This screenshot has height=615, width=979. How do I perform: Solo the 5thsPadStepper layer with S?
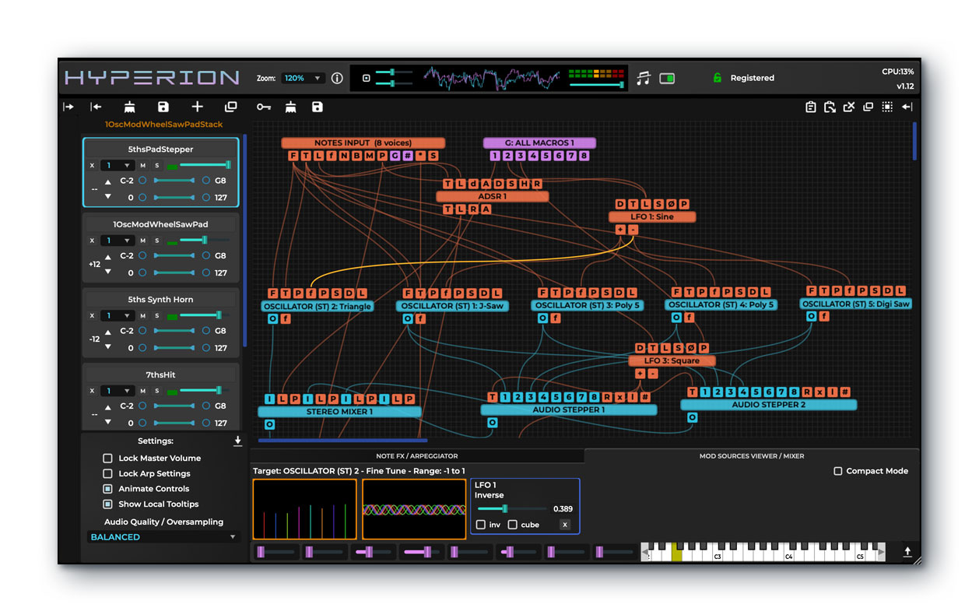[156, 165]
